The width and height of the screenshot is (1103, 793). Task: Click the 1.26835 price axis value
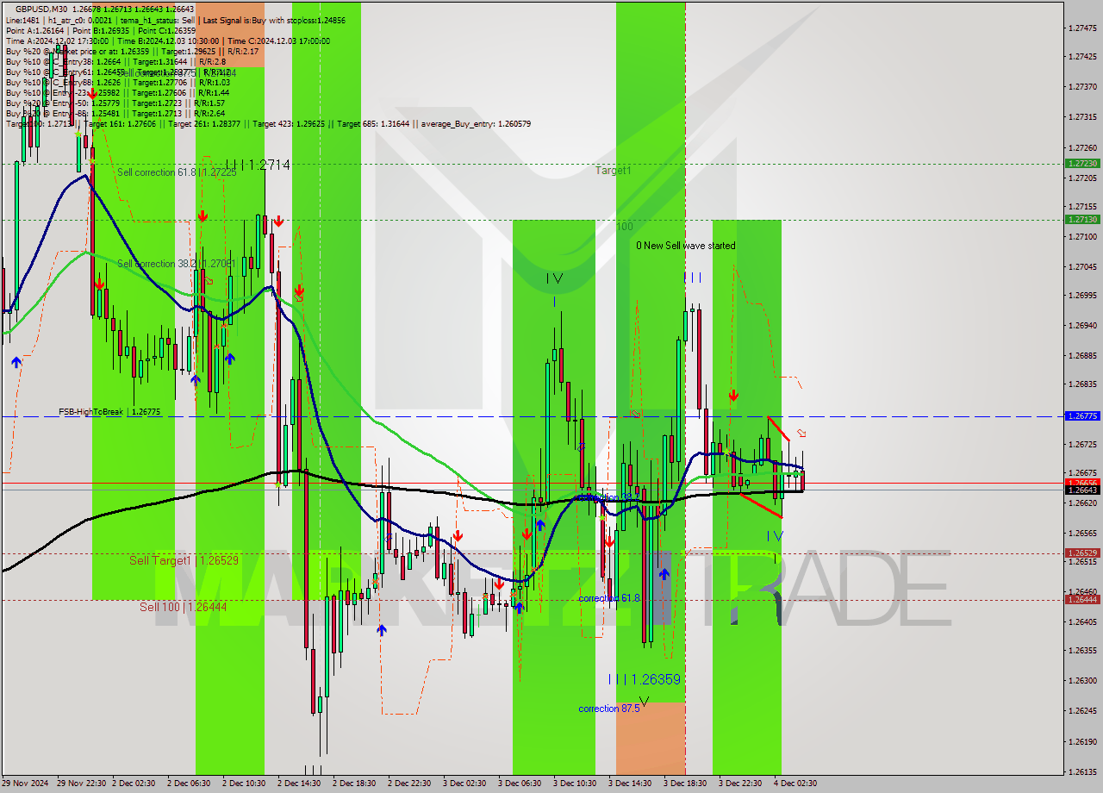(x=1081, y=384)
